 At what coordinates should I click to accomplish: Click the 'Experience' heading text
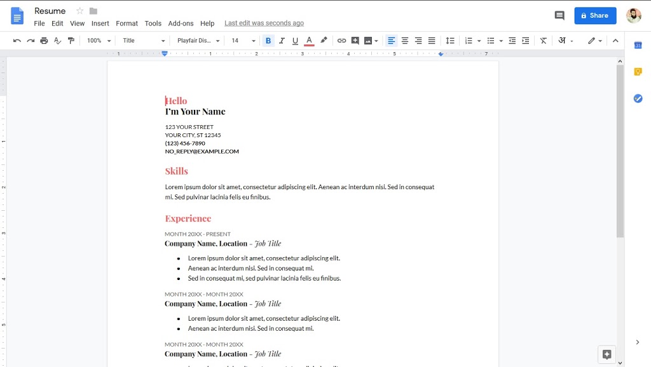click(x=188, y=218)
